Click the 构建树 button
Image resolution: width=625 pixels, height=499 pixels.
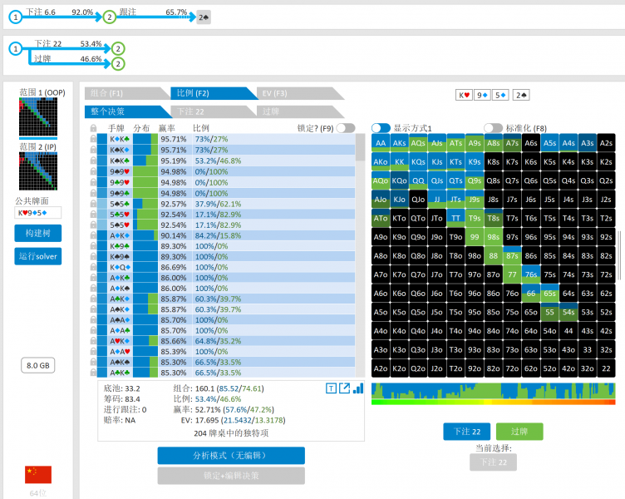[x=38, y=233]
